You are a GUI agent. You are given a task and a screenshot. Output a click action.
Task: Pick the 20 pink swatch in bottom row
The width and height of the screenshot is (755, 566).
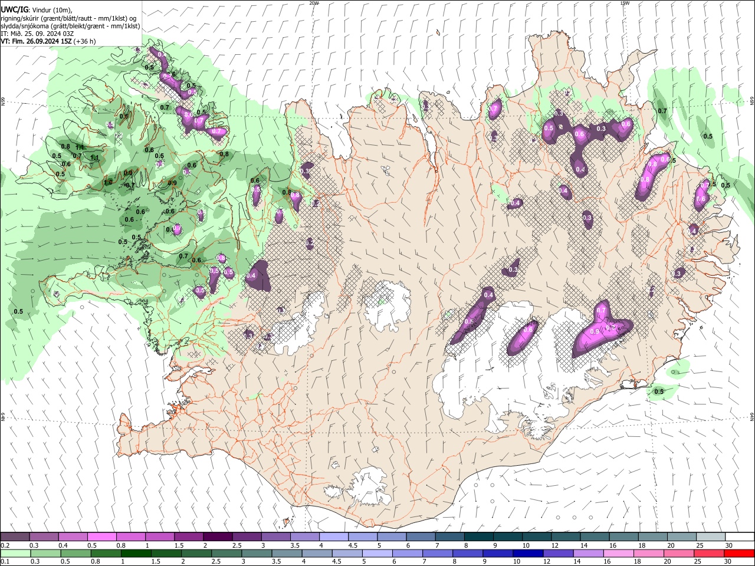[x=679, y=554]
